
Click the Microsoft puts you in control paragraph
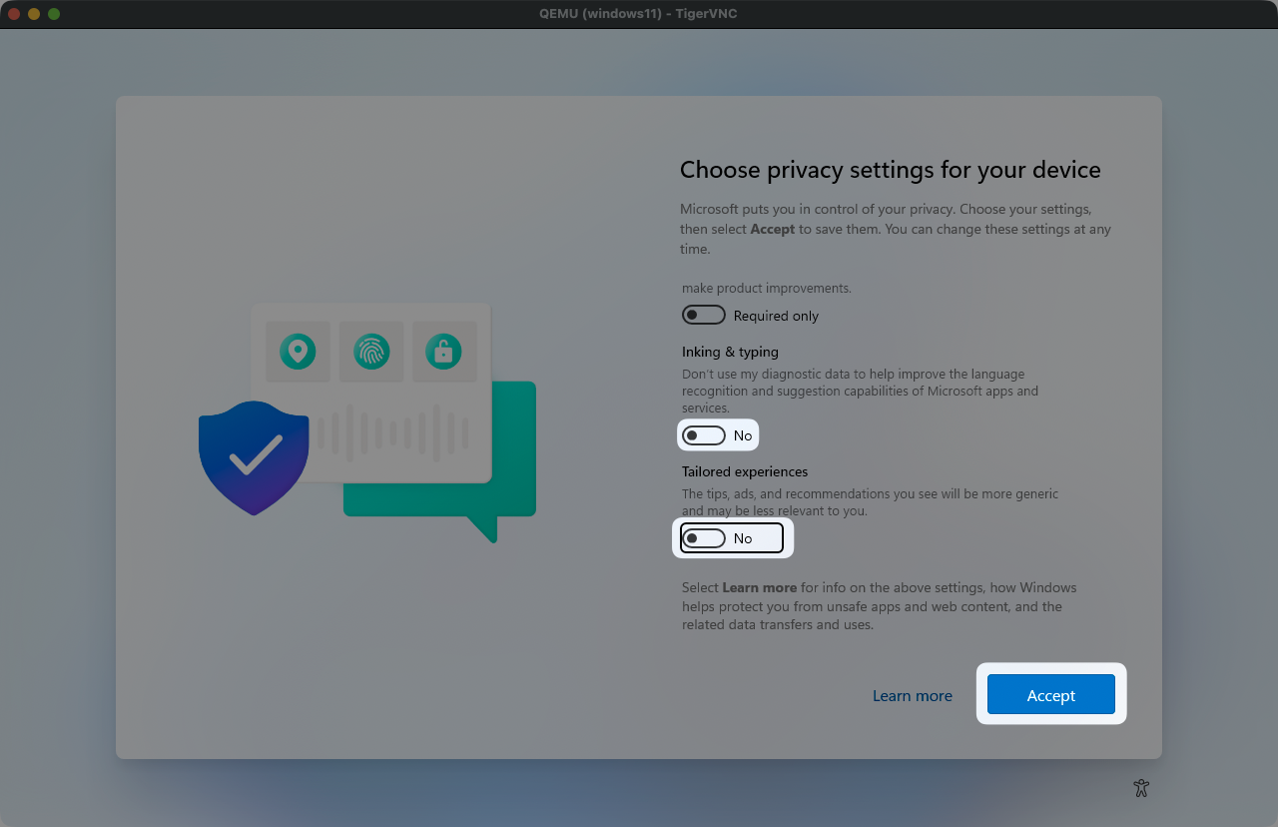click(x=895, y=229)
